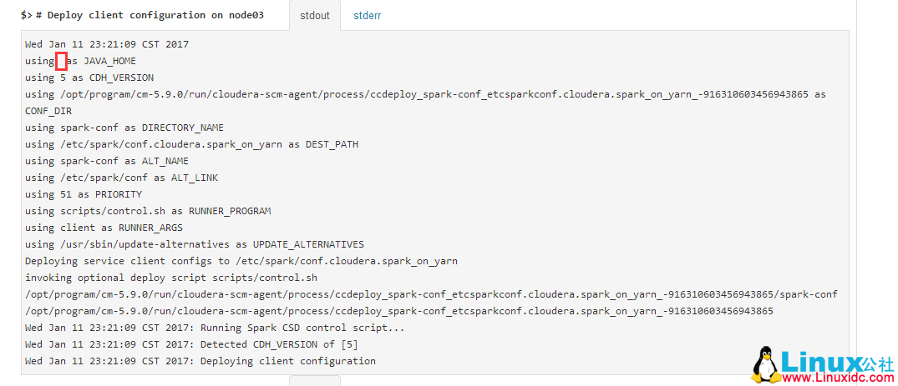The height and width of the screenshot is (386, 898).
Task: Click the partially visible tab at the bottom
Action: [314, 380]
